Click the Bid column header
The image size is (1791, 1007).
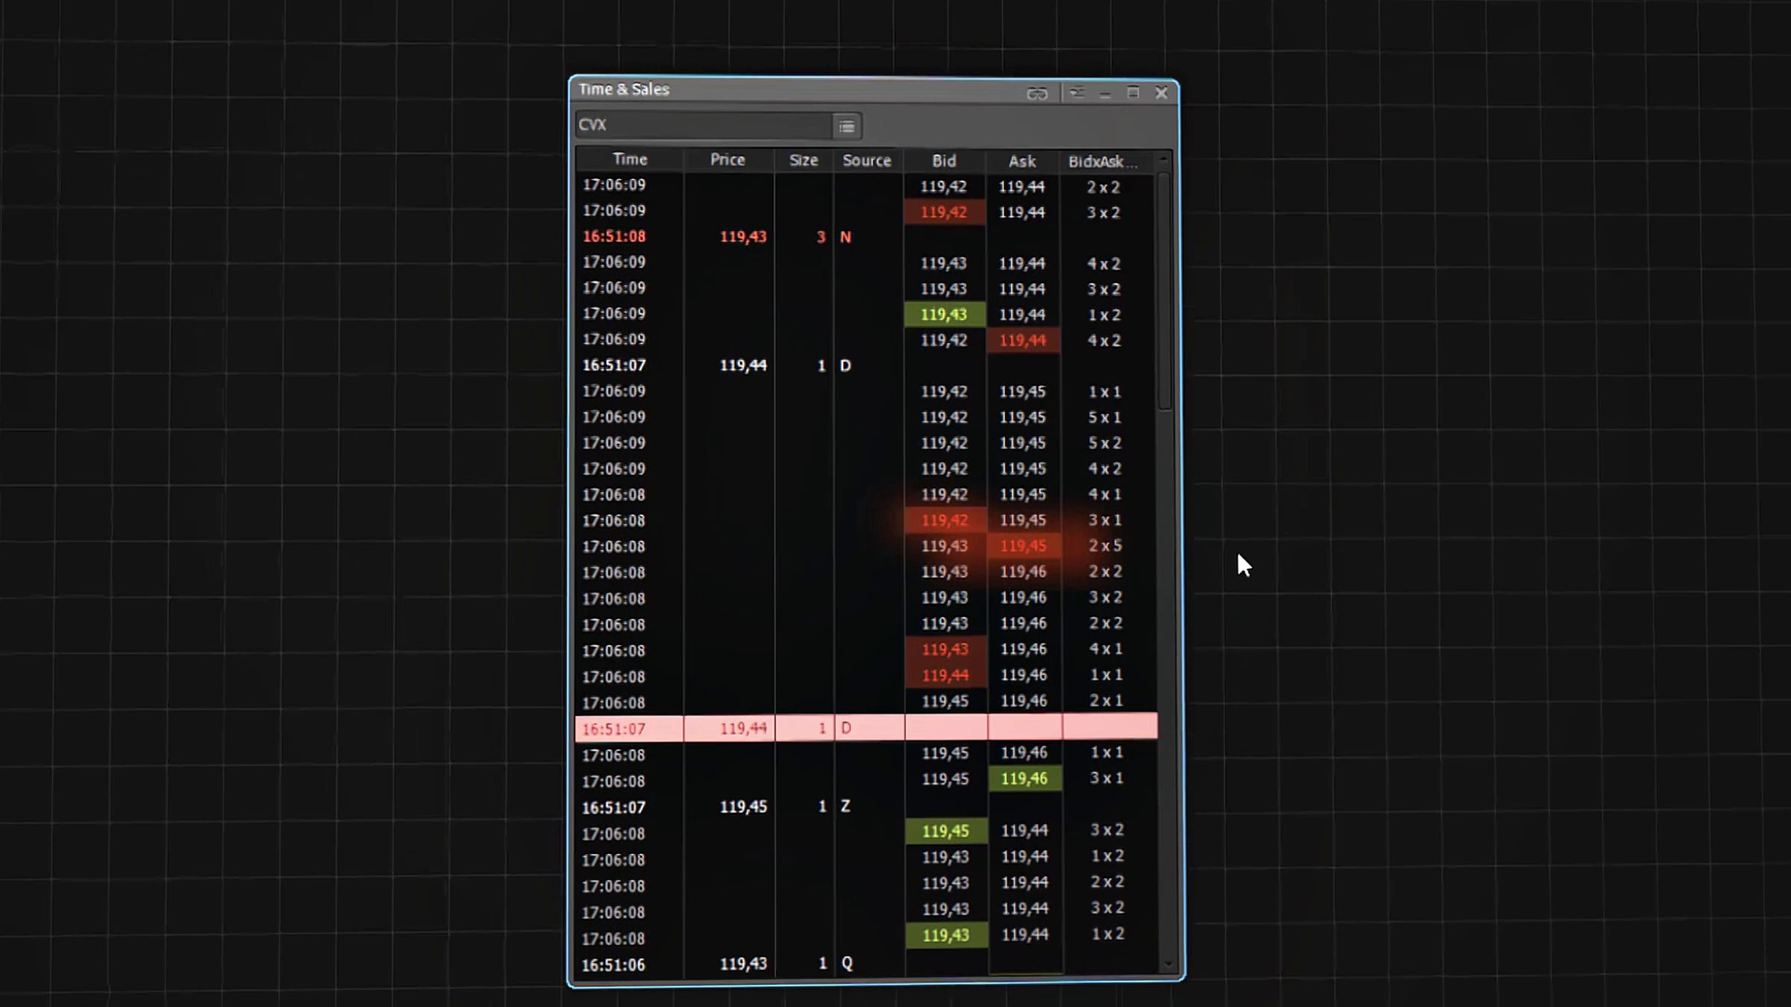click(x=943, y=161)
